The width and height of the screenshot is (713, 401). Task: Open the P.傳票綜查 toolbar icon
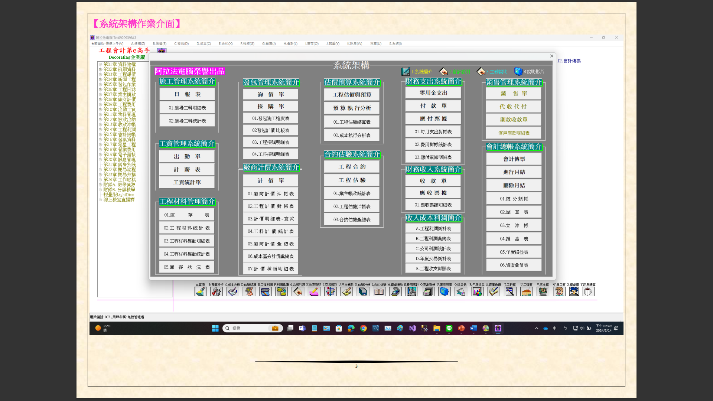(444, 291)
